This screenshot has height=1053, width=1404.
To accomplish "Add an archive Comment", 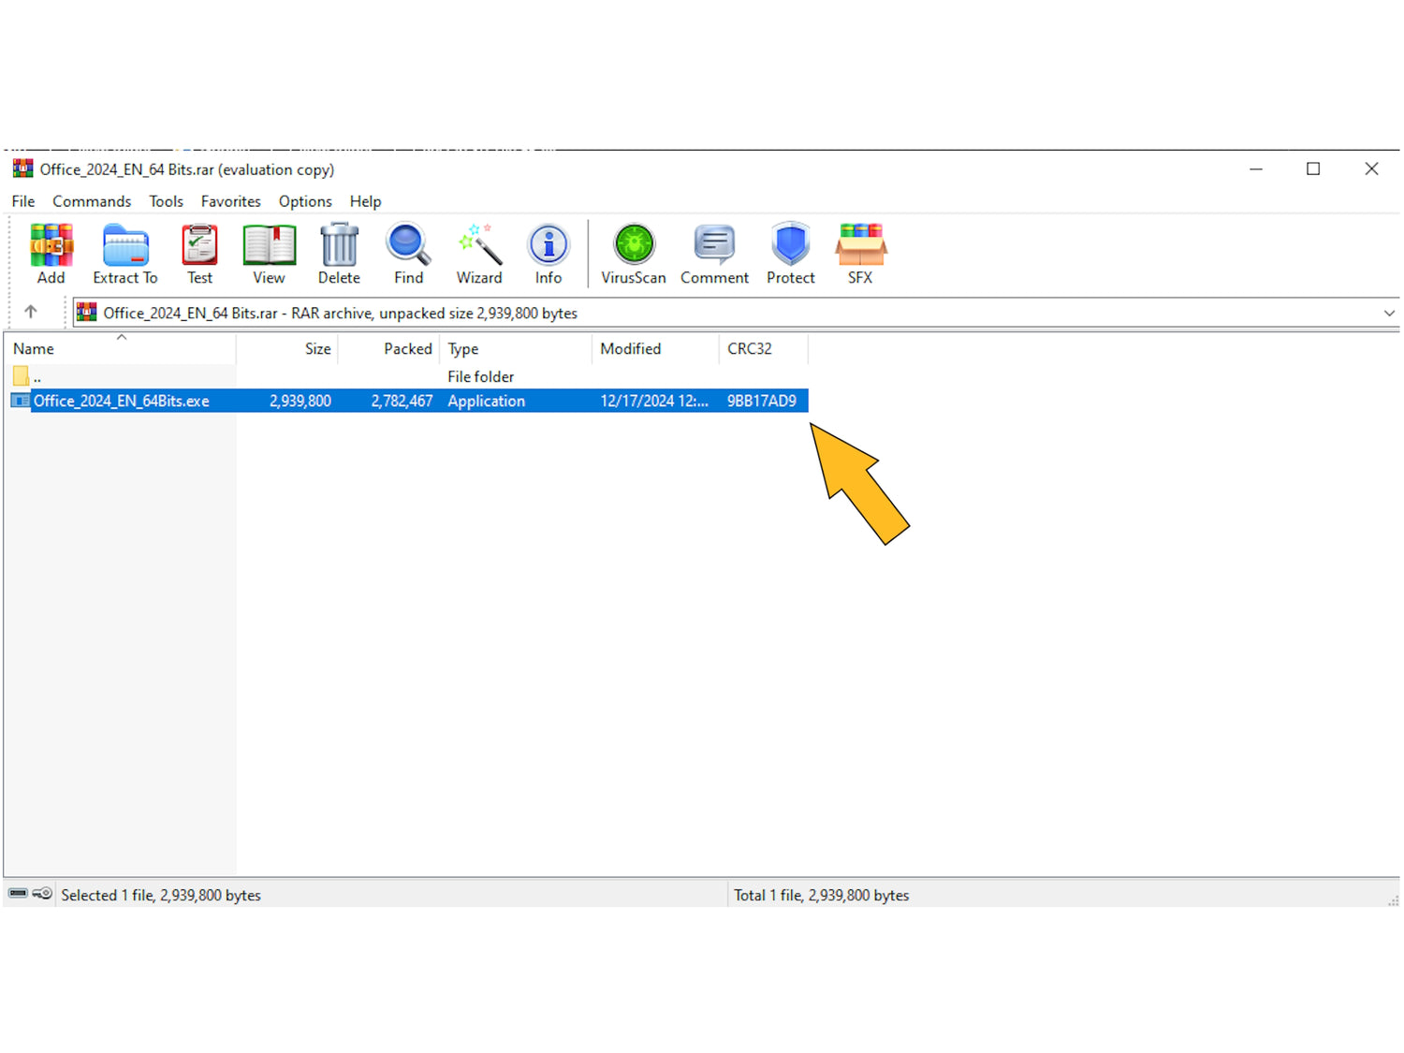I will click(714, 254).
